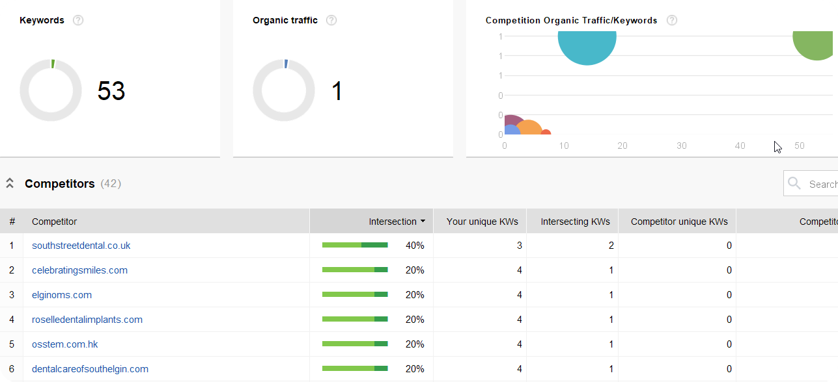Sort by Intersection column header
838x382 pixels.
393,222
